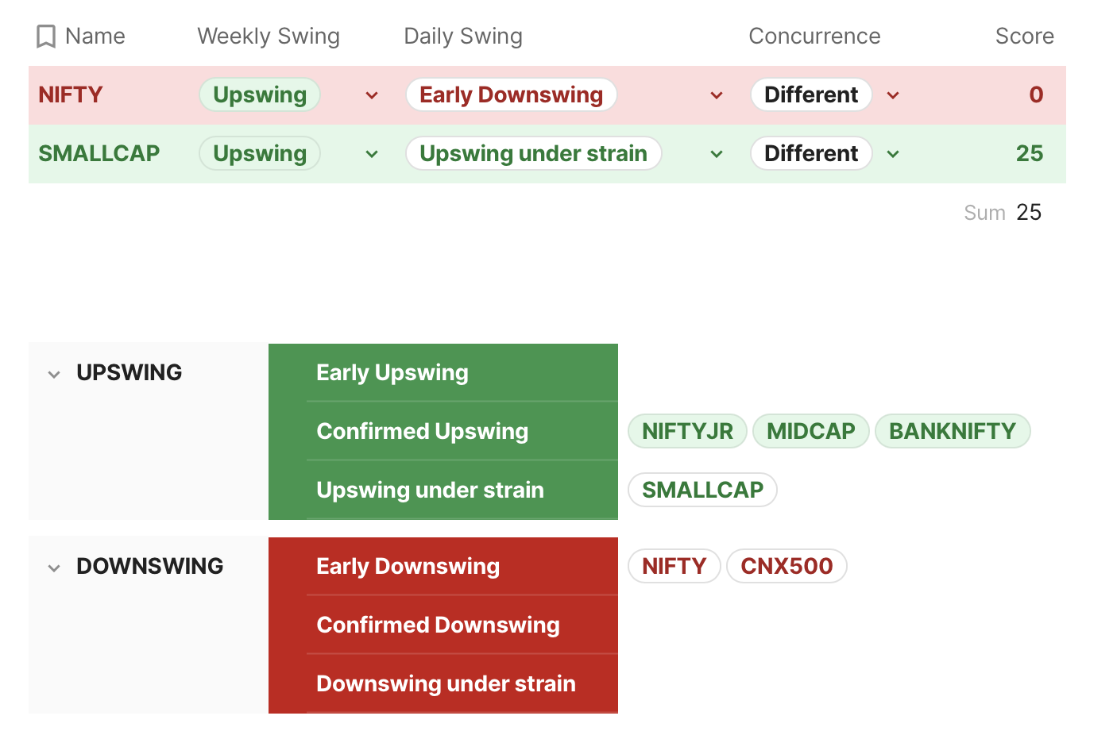Select the Early Downswing pill in NIFTY row

(511, 95)
